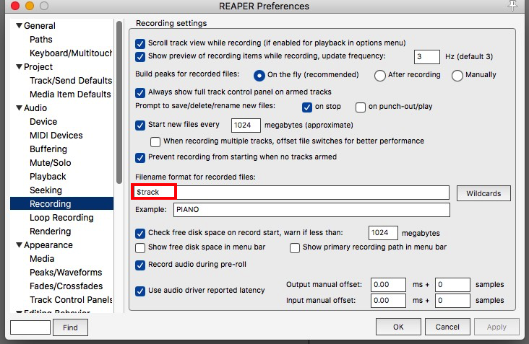Viewport: 529px width, 344px height.
Task: Select Track/Send Defaults page
Action: click(x=71, y=81)
